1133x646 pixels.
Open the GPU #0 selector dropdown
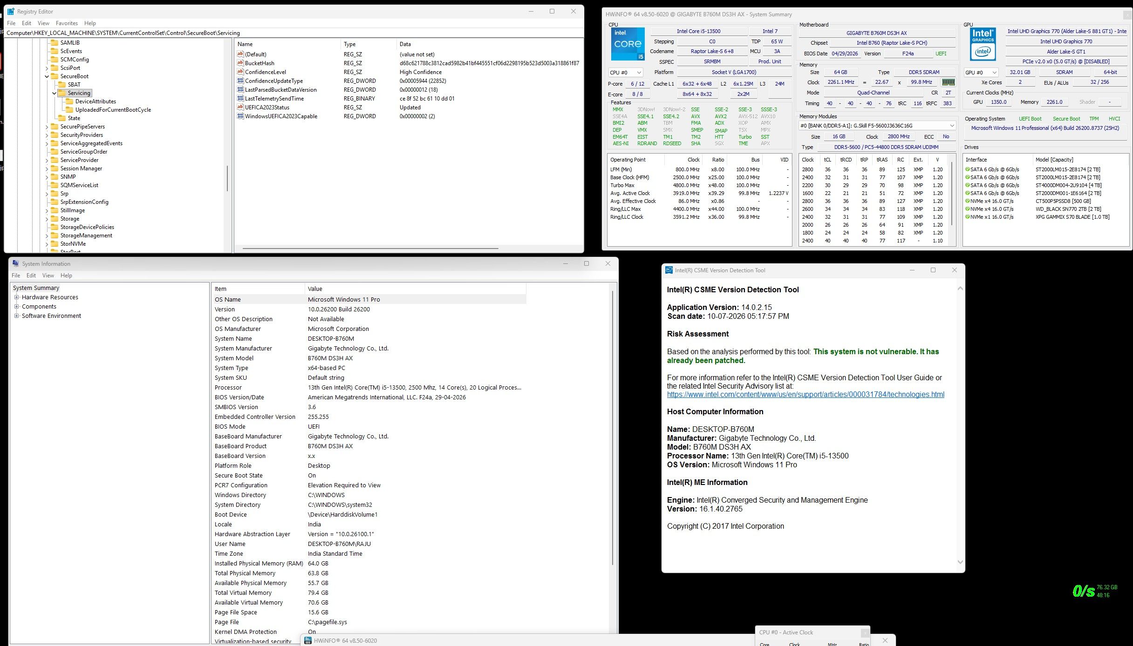coord(981,73)
